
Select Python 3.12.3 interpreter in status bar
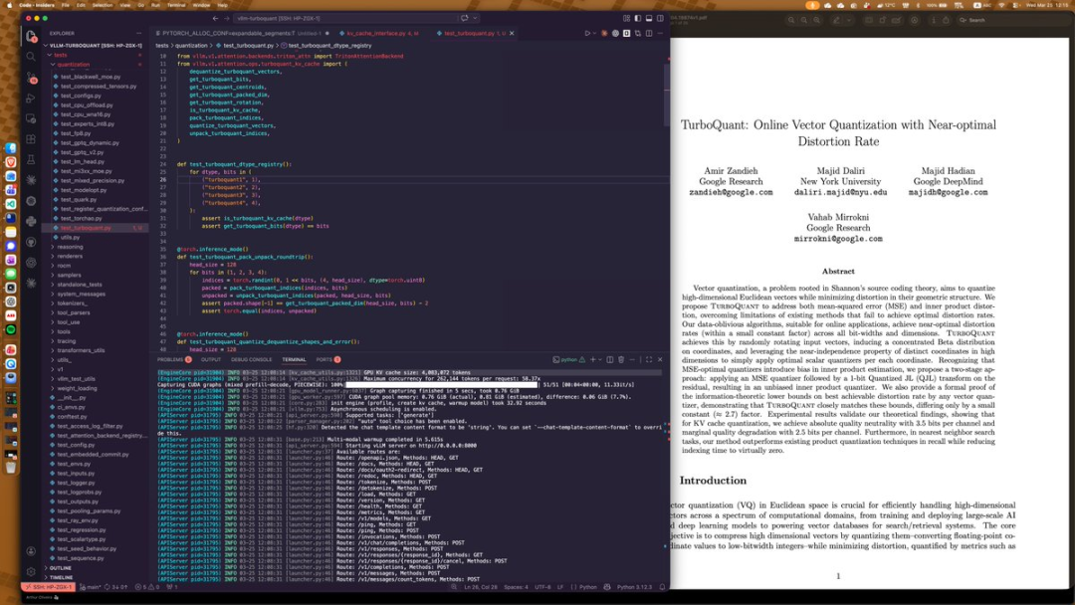[634, 587]
